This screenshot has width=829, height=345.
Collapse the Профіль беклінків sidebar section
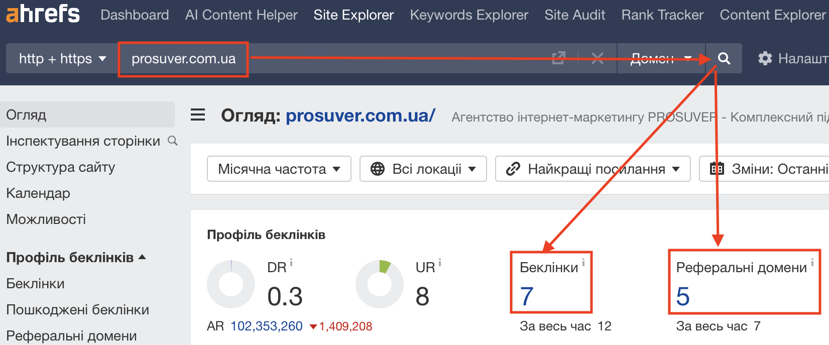point(76,257)
